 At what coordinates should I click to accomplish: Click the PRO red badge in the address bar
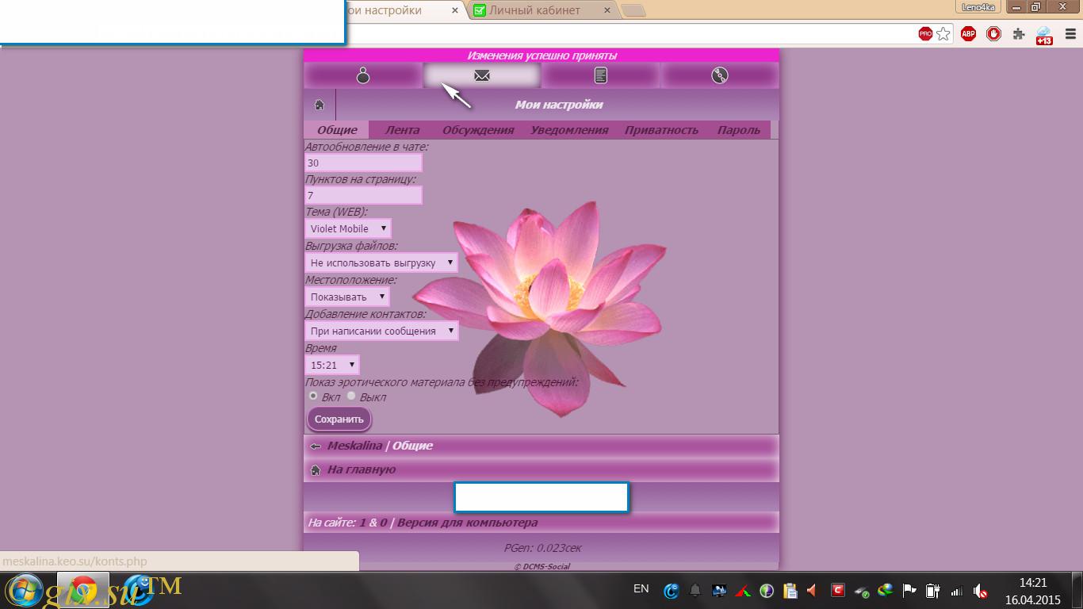pyautogui.click(x=925, y=34)
